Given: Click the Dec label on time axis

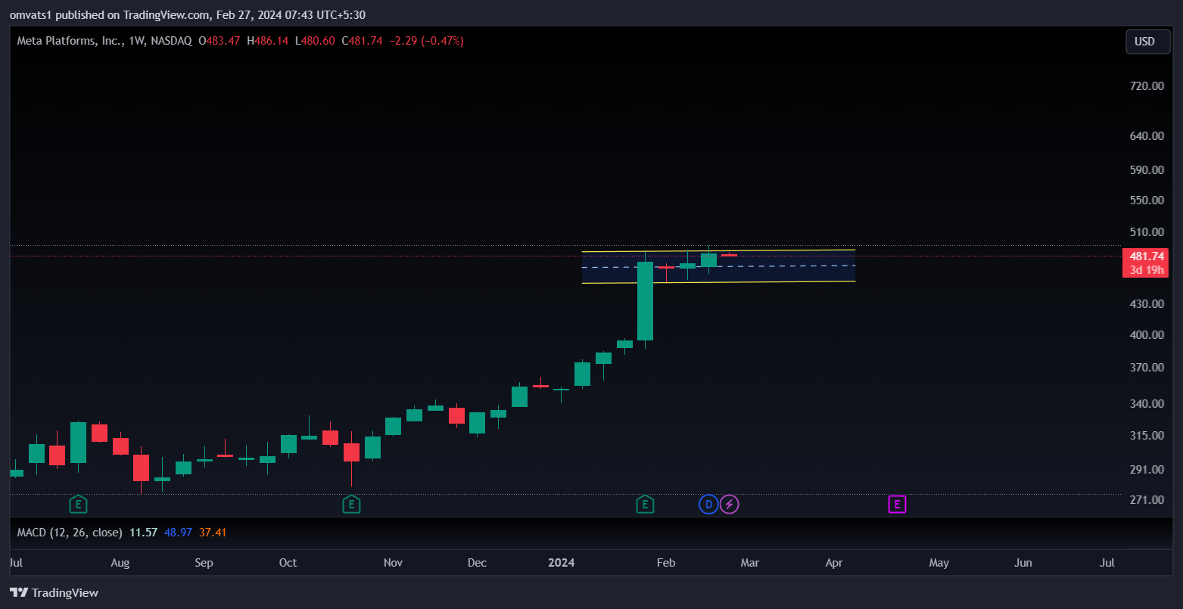Looking at the screenshot, I should [x=477, y=563].
